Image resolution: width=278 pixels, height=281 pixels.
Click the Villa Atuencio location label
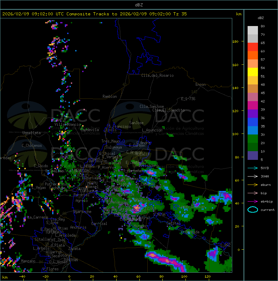click(x=68, y=124)
